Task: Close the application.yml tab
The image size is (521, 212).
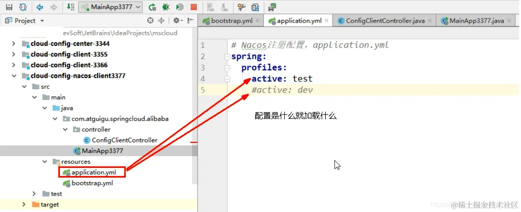Action: tap(327, 21)
